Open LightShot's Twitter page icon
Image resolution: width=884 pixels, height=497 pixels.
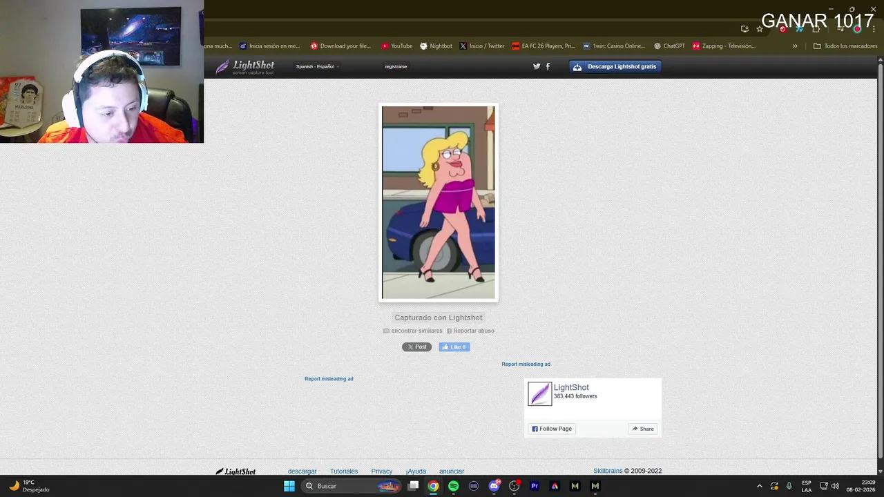[537, 66]
